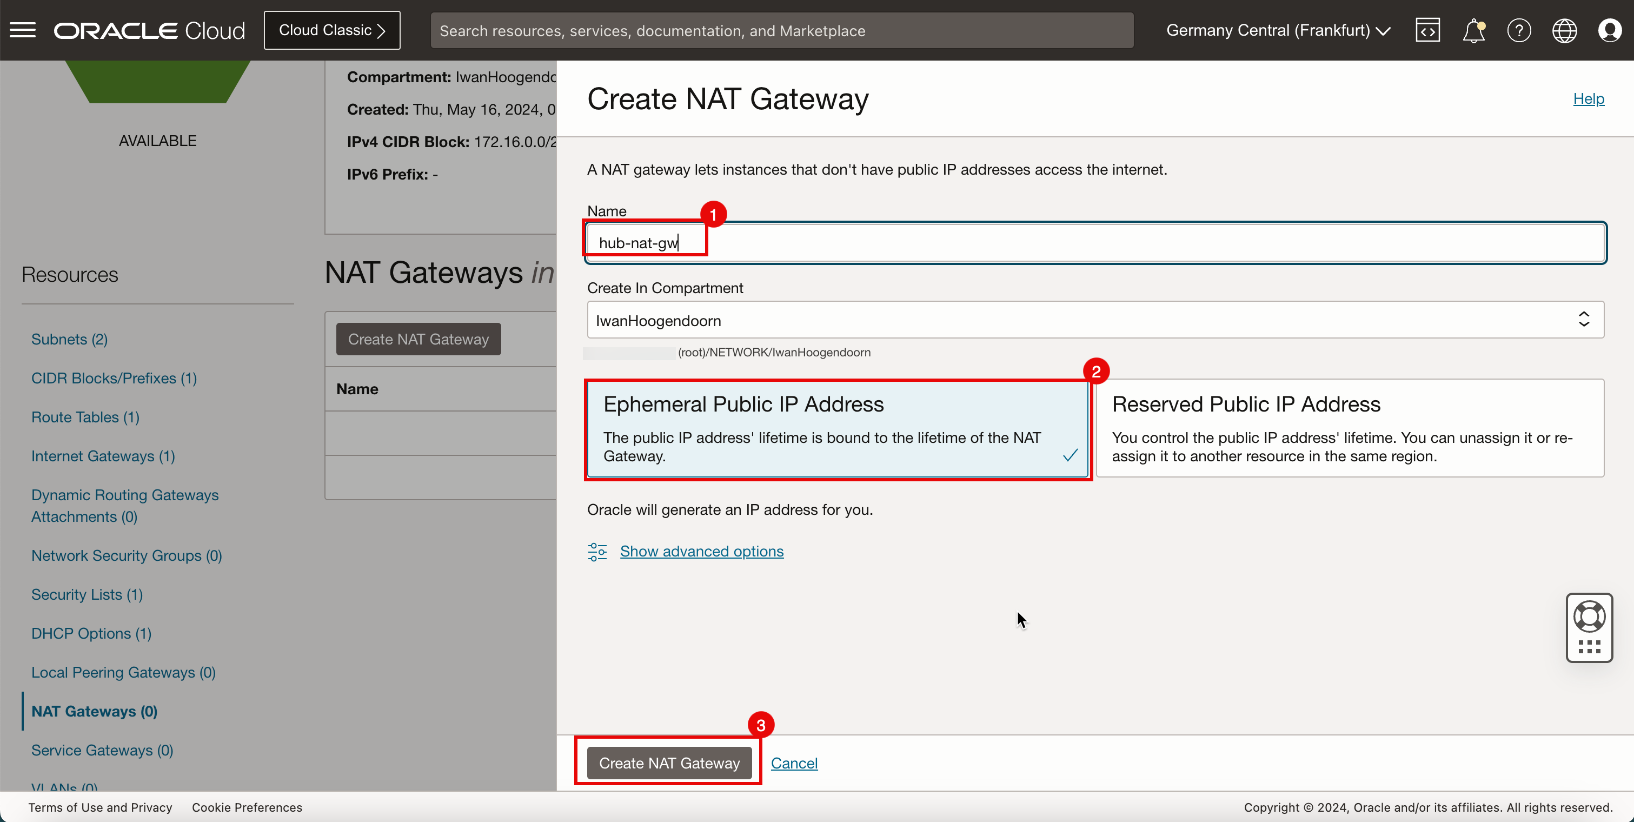This screenshot has height=822, width=1634.
Task: Click the help question mark icon
Action: click(1517, 30)
